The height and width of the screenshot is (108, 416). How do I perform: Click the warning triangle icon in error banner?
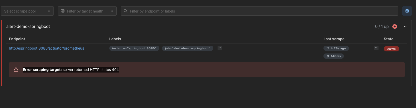(16, 70)
